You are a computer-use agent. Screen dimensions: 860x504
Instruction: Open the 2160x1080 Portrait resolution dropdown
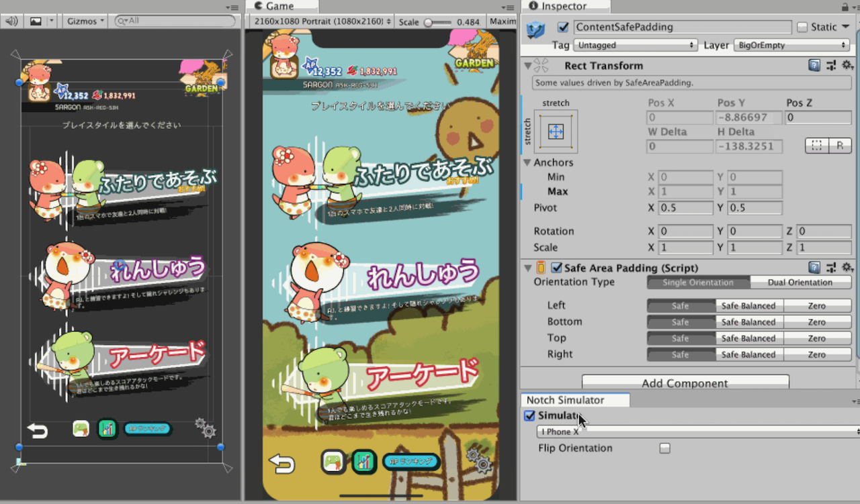click(x=322, y=21)
